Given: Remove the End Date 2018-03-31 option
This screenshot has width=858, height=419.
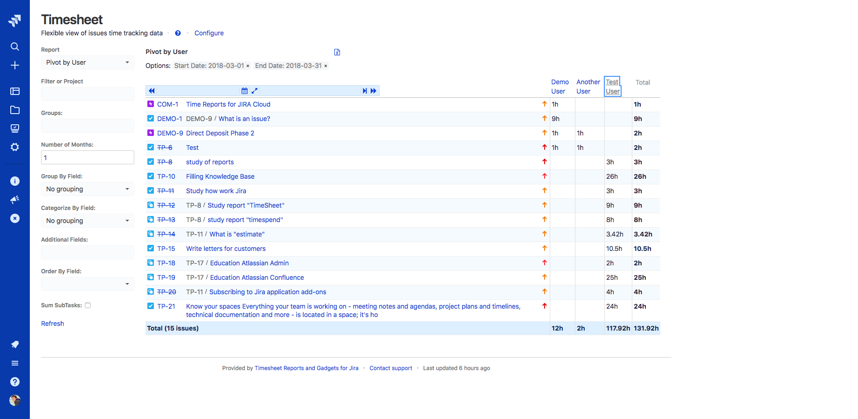Looking at the screenshot, I should click(325, 66).
